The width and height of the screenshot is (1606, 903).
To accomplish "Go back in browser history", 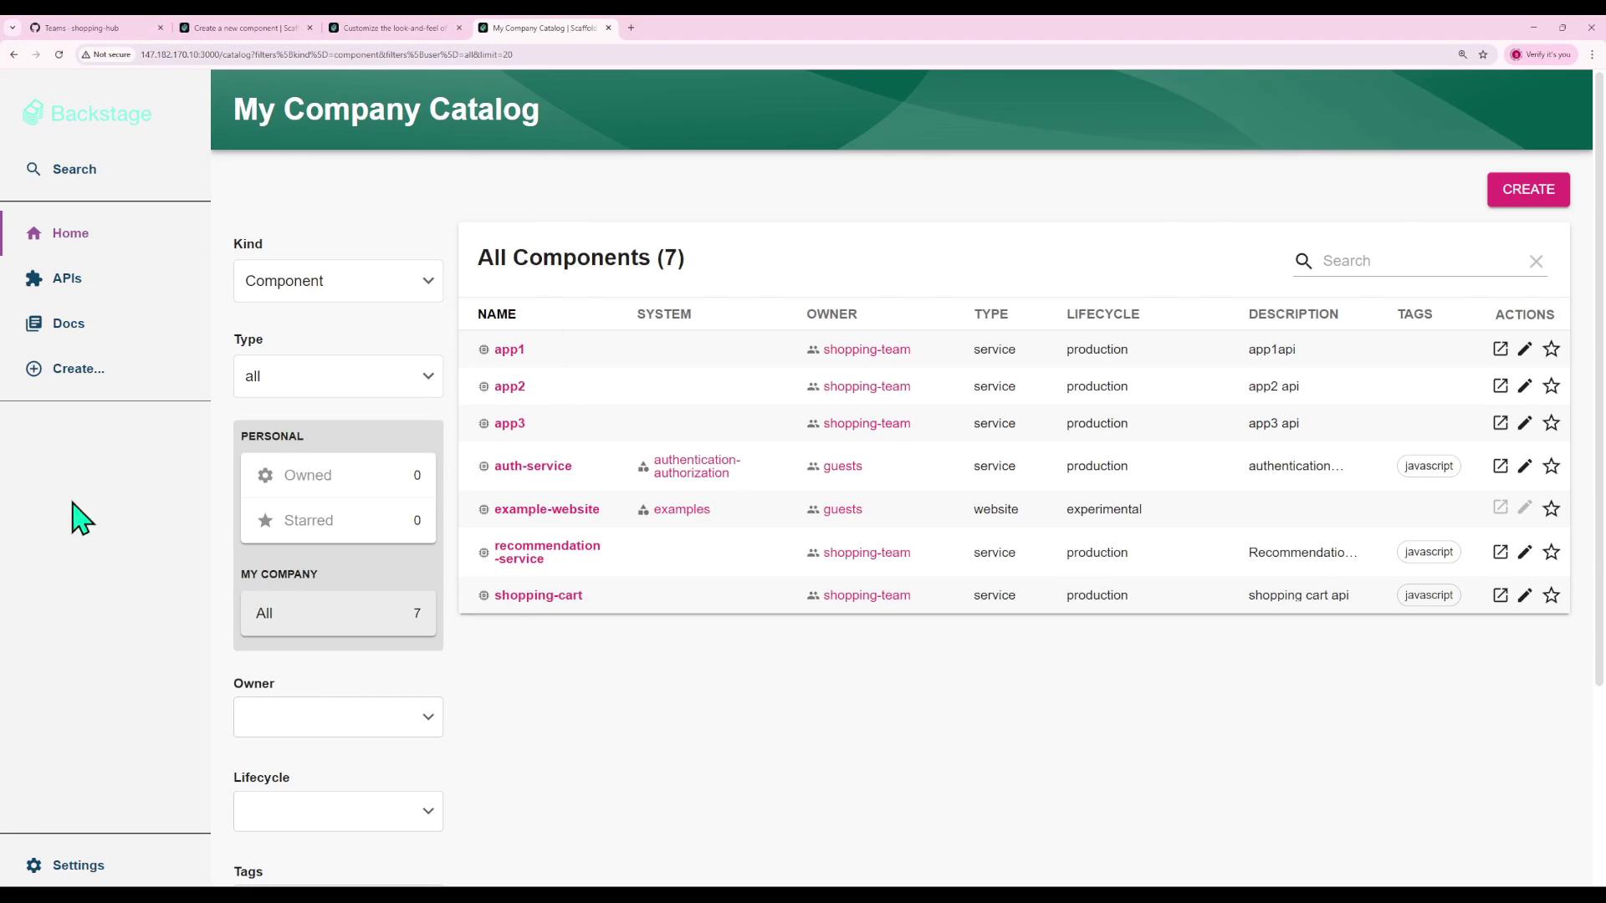I will pyautogui.click(x=14, y=54).
